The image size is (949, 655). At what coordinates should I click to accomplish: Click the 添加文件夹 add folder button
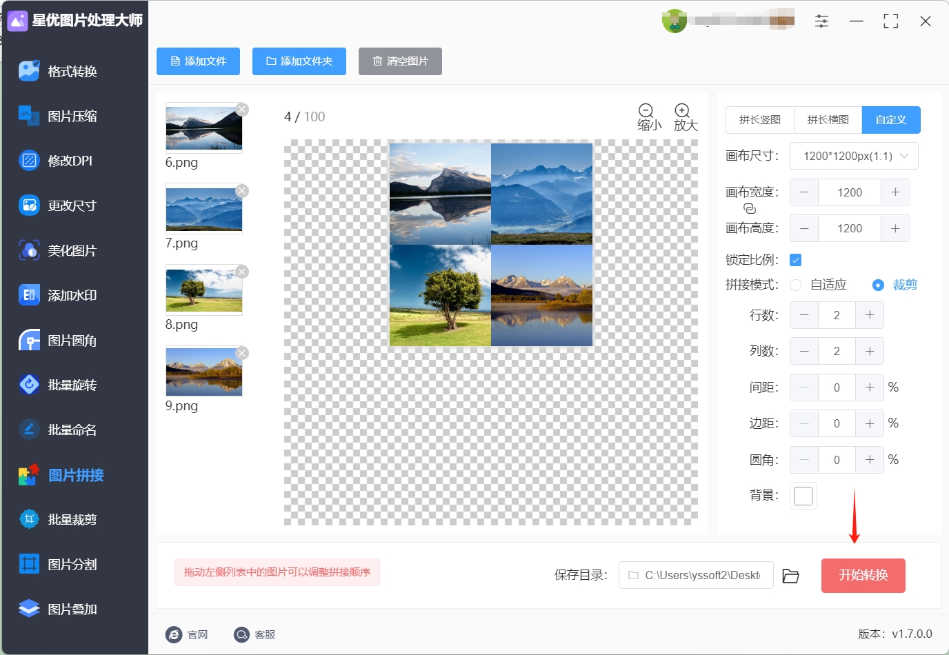(x=299, y=61)
